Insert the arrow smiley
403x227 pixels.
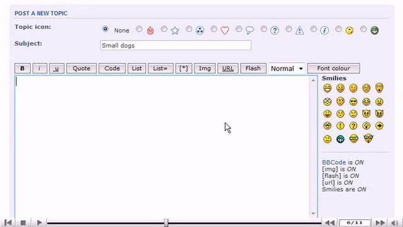click(379, 126)
